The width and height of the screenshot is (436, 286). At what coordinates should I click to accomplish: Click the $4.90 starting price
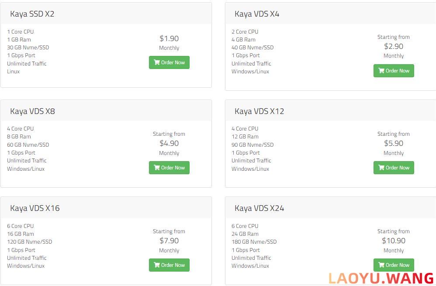pyautogui.click(x=169, y=143)
